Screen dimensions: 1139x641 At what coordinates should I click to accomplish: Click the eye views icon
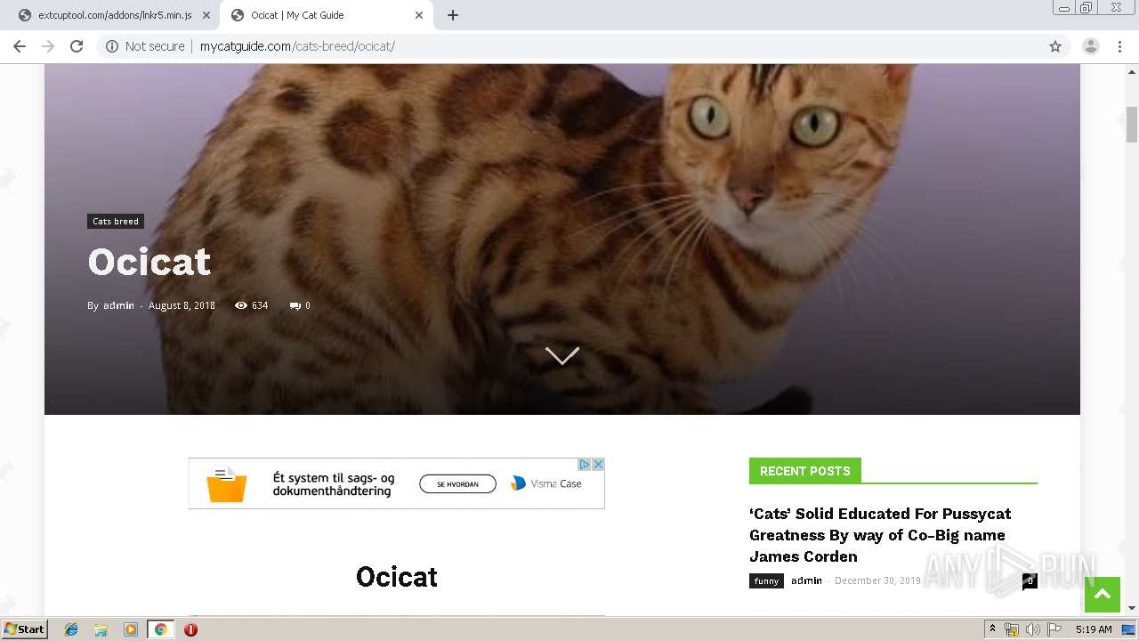pyautogui.click(x=240, y=305)
